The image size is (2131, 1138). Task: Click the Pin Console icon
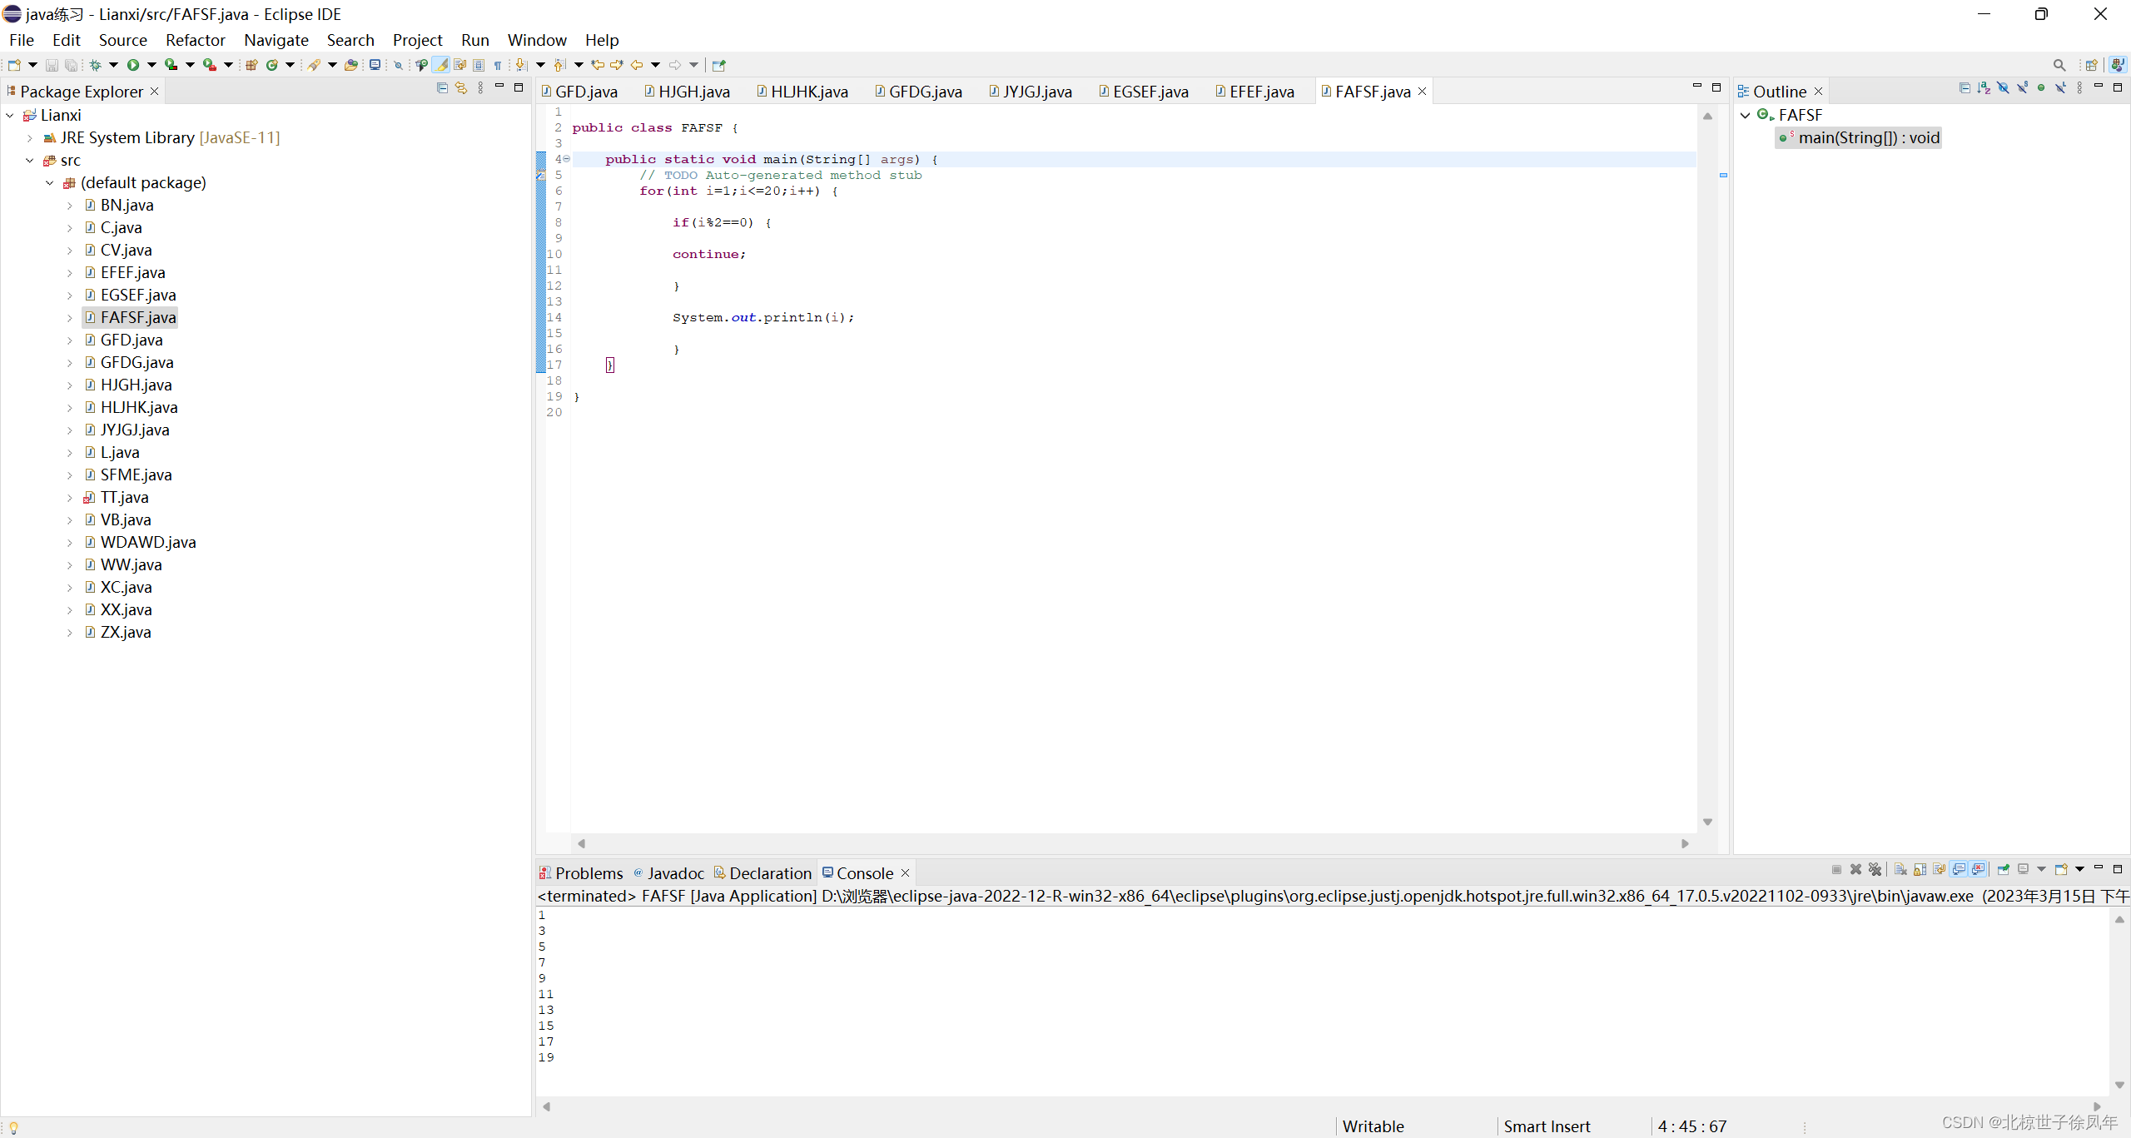(x=2004, y=869)
